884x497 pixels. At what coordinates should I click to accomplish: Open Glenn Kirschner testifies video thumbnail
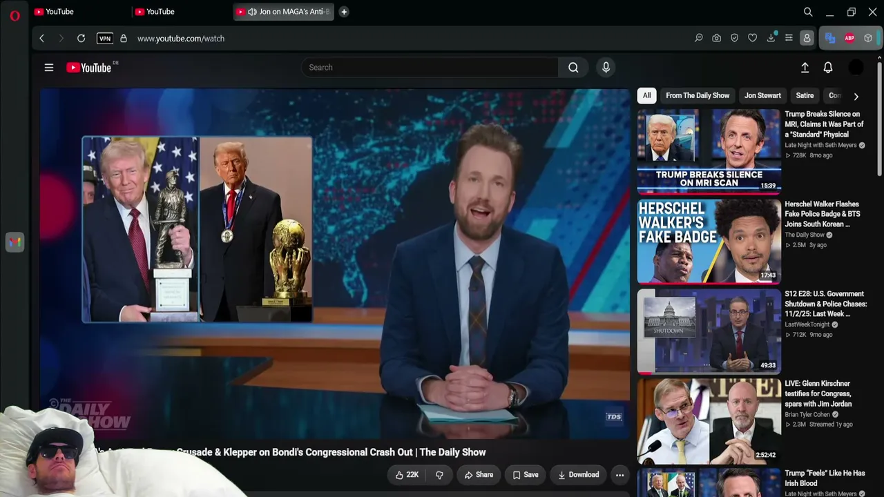click(x=709, y=420)
